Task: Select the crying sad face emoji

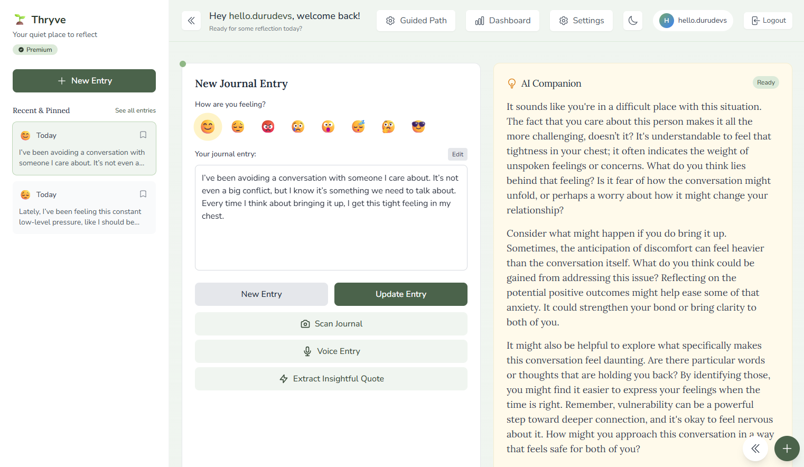Action: pyautogui.click(x=298, y=127)
